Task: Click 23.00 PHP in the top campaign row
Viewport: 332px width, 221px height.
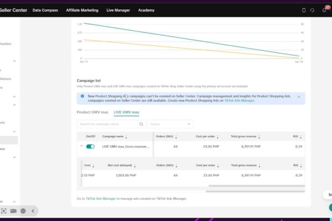Action: coord(211,146)
